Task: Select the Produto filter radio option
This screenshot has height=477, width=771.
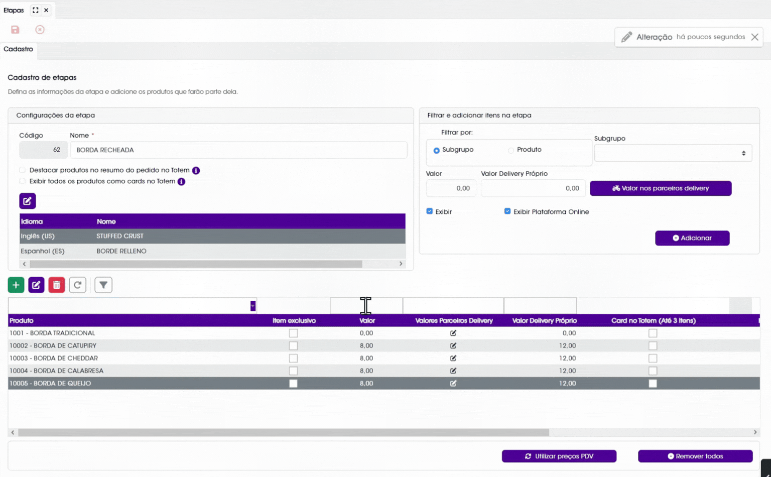Action: pos(511,150)
